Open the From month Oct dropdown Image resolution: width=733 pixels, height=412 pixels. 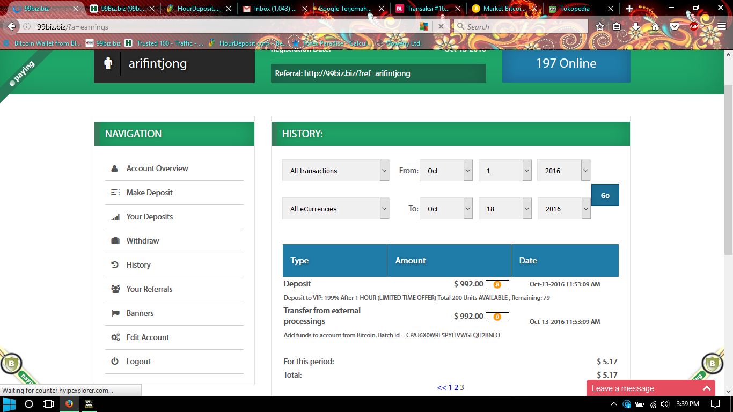click(446, 171)
